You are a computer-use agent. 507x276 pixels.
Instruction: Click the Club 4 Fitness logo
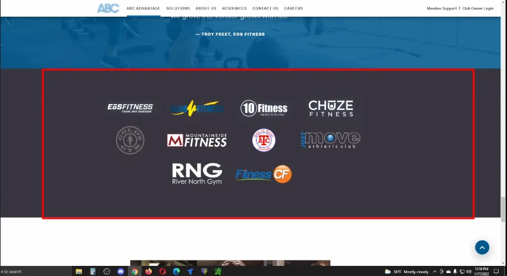pyautogui.click(x=197, y=108)
